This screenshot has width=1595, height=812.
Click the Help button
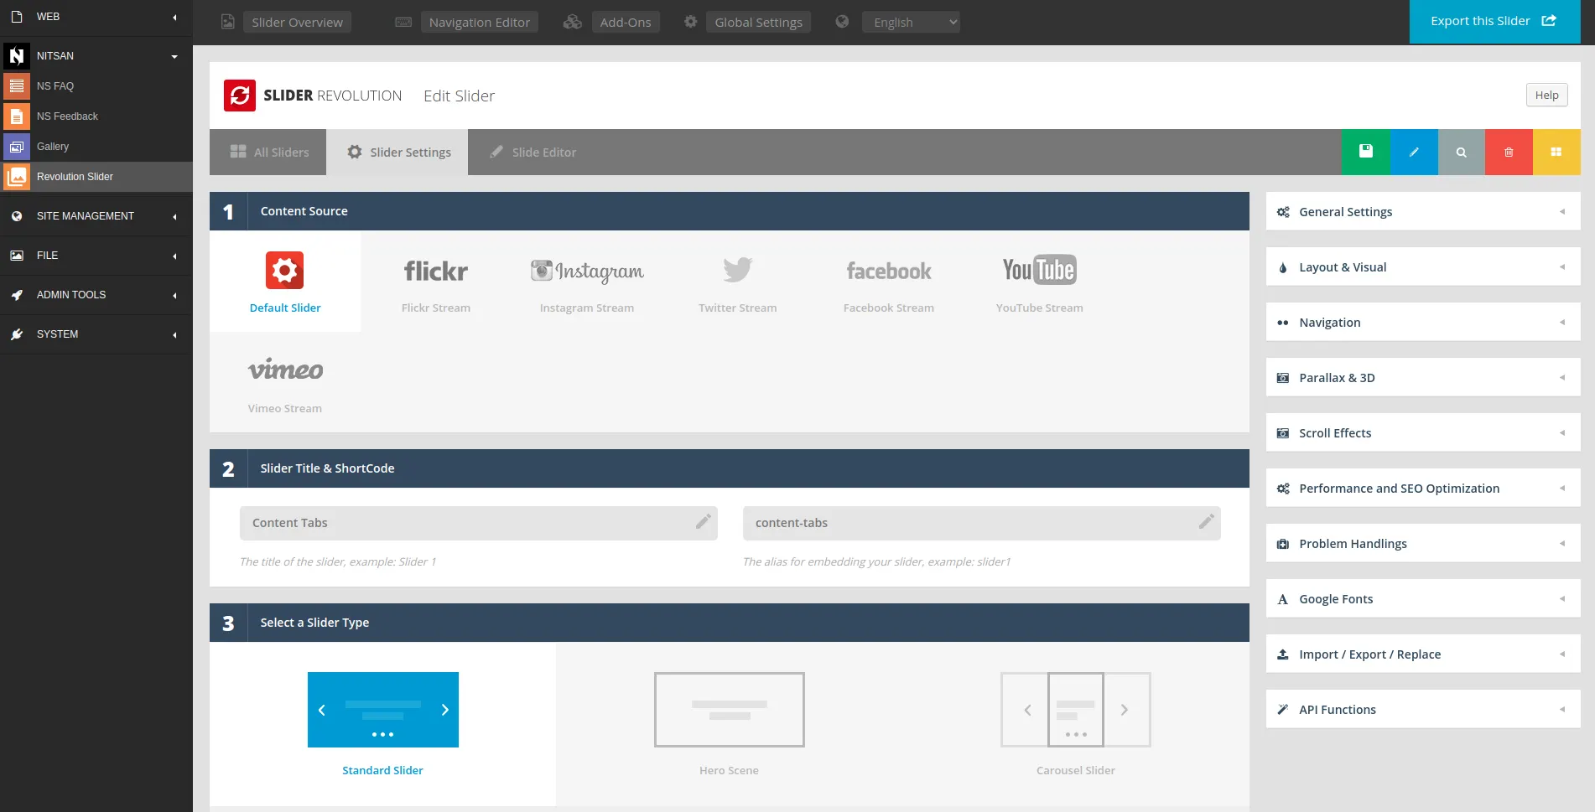click(x=1546, y=95)
